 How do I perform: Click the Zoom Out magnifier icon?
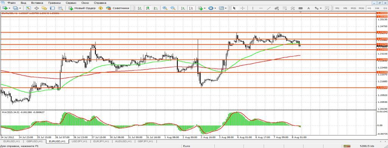[173, 8]
